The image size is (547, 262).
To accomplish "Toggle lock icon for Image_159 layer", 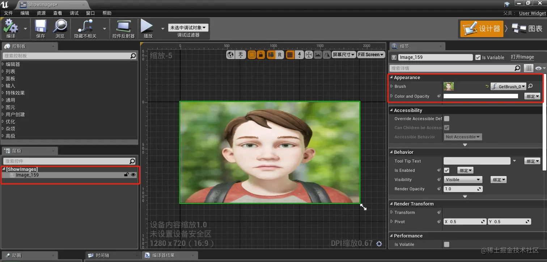I will (x=126, y=175).
